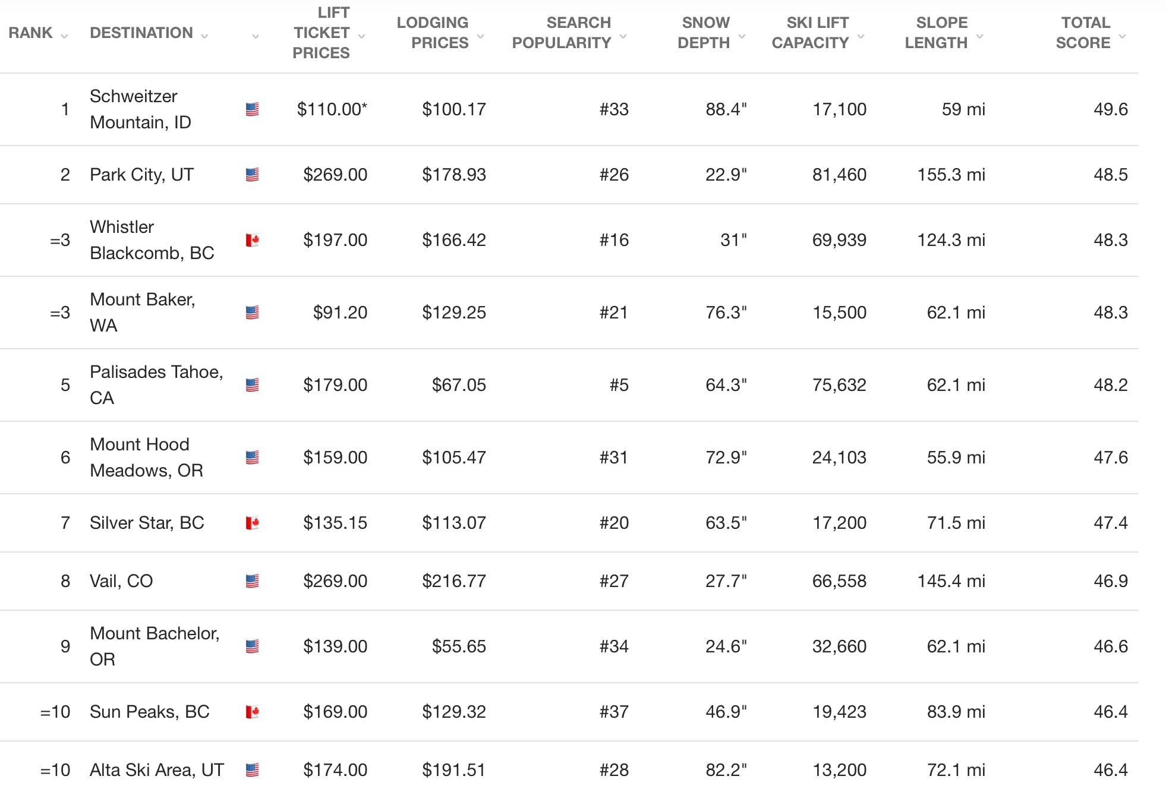Click the flag column sort chevron
The height and width of the screenshot is (795, 1166).
255,36
